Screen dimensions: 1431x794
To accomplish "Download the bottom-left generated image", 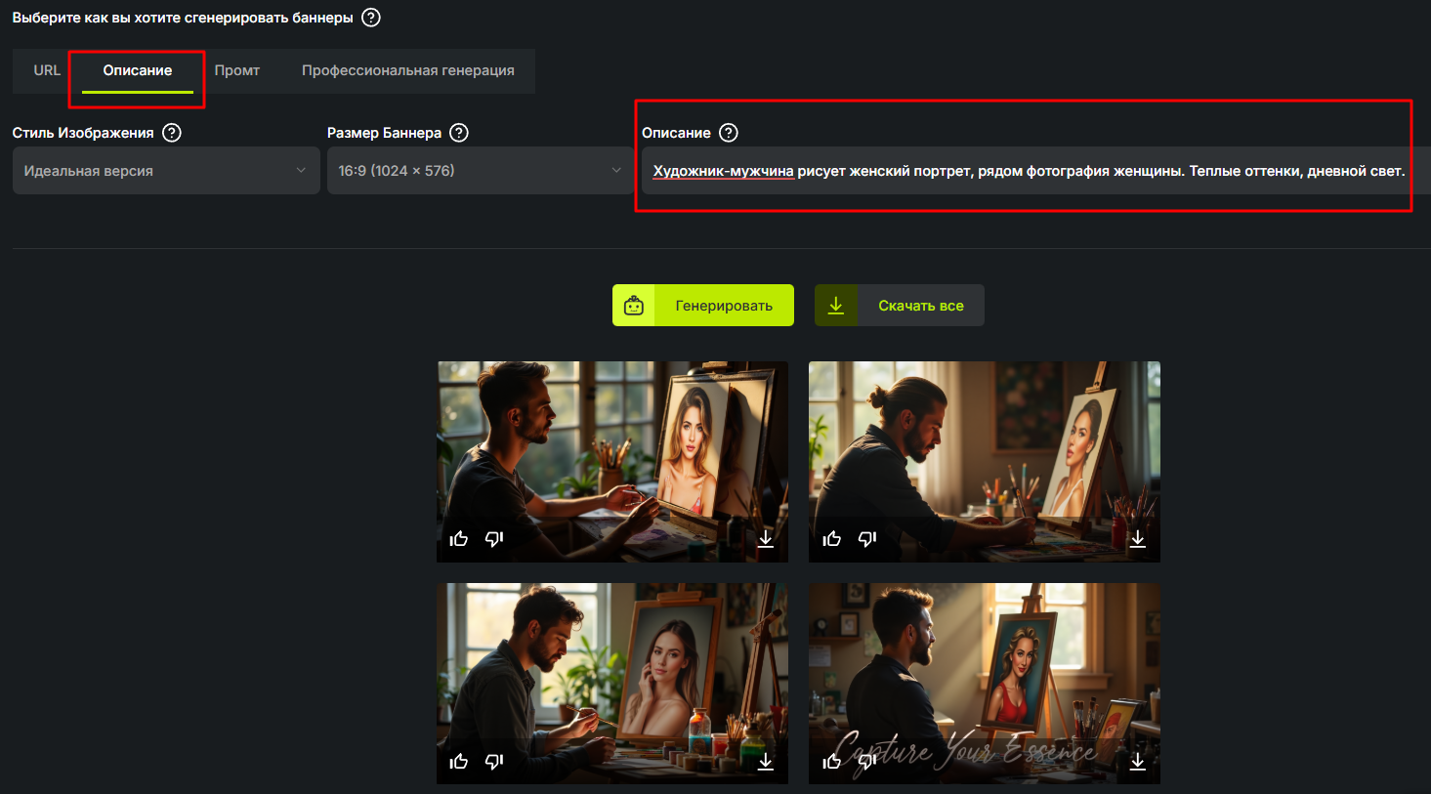I will tap(766, 762).
